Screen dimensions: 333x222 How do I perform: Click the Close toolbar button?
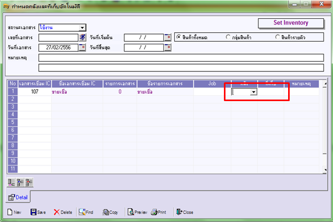(185, 212)
